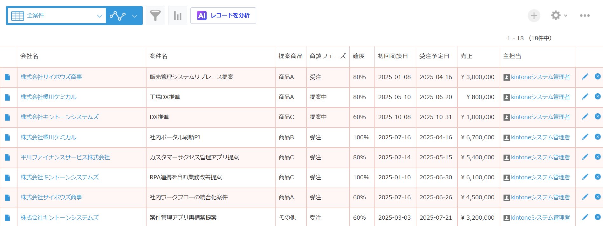Click the 商談フェーズ column header

coord(327,56)
